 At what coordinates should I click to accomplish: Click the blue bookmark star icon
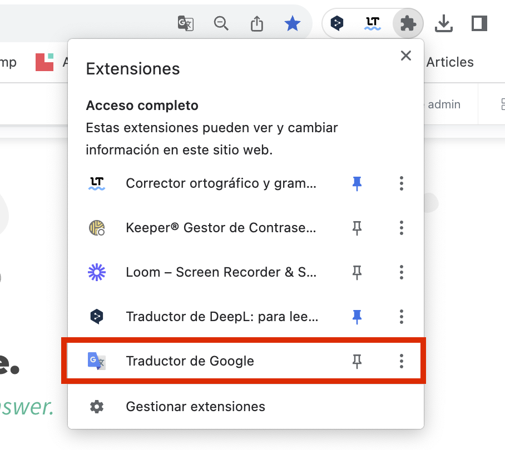pos(292,23)
